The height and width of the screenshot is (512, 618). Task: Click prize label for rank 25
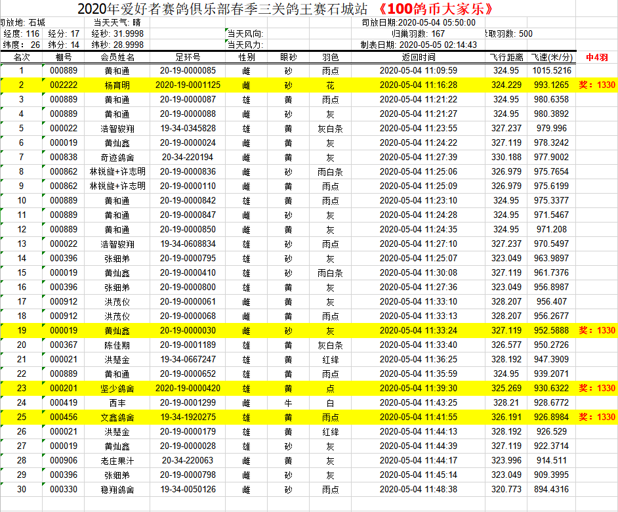pyautogui.click(x=597, y=417)
